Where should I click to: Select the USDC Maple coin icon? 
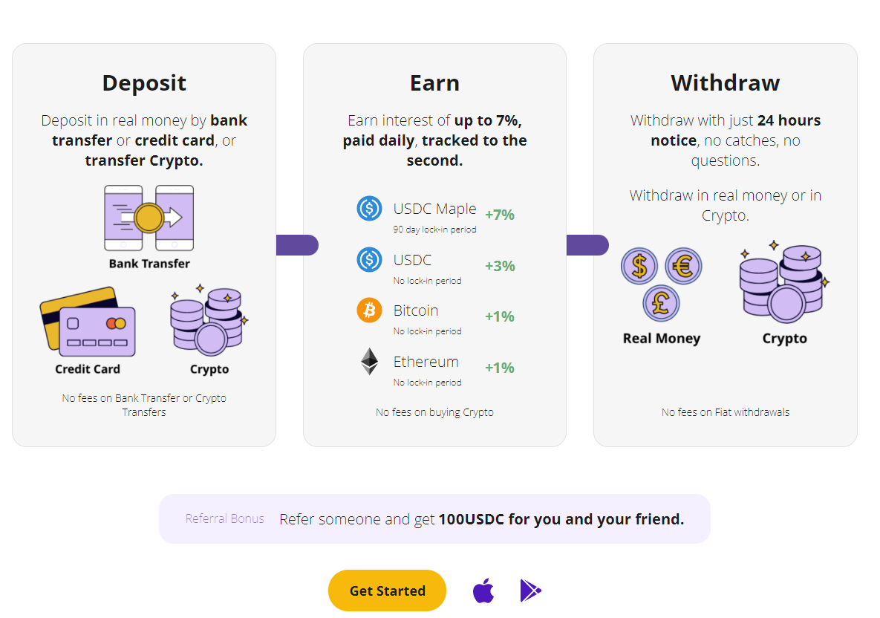click(x=369, y=208)
